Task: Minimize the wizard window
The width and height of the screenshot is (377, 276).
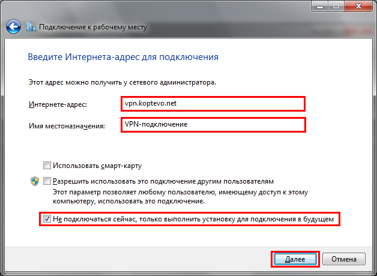Action: coord(320,6)
